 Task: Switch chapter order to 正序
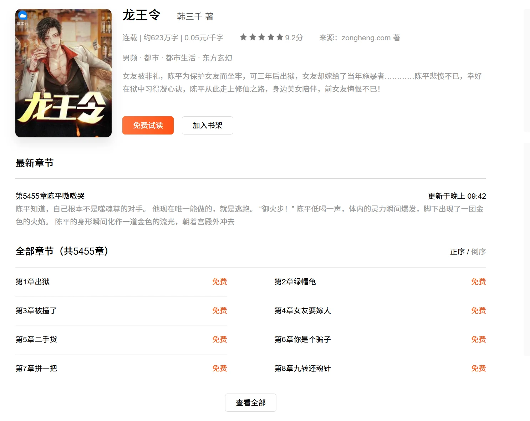pyautogui.click(x=457, y=252)
